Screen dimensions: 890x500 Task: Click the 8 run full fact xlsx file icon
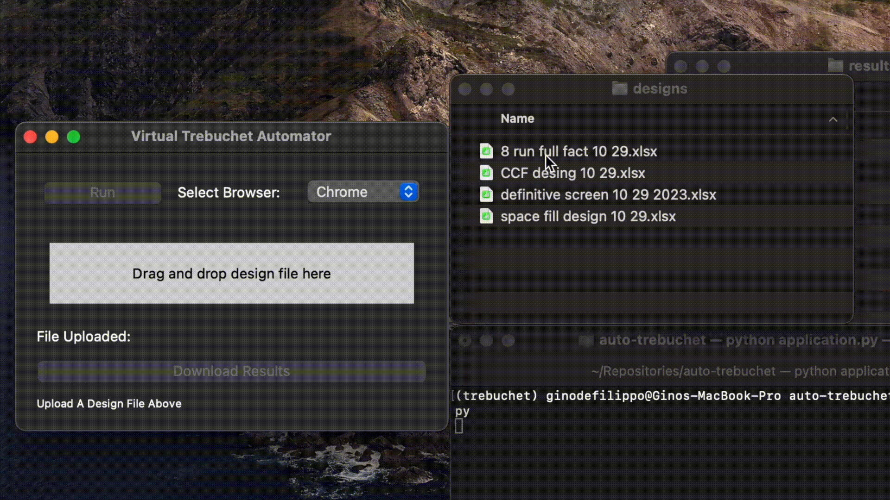(x=486, y=151)
